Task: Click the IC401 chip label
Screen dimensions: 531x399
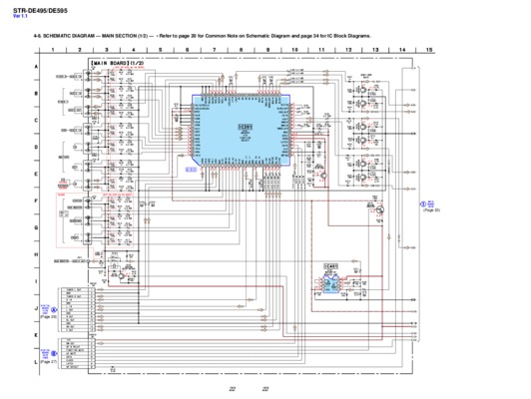Action: 330,266
